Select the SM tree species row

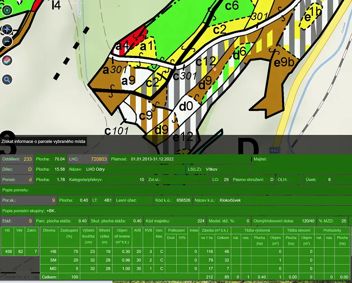pos(53,260)
